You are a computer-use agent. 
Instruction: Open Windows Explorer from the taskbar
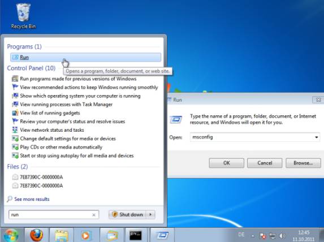pos(62,235)
